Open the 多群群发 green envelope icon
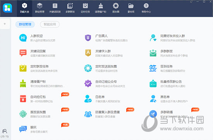This screenshot has height=140, width=213. click(153, 53)
